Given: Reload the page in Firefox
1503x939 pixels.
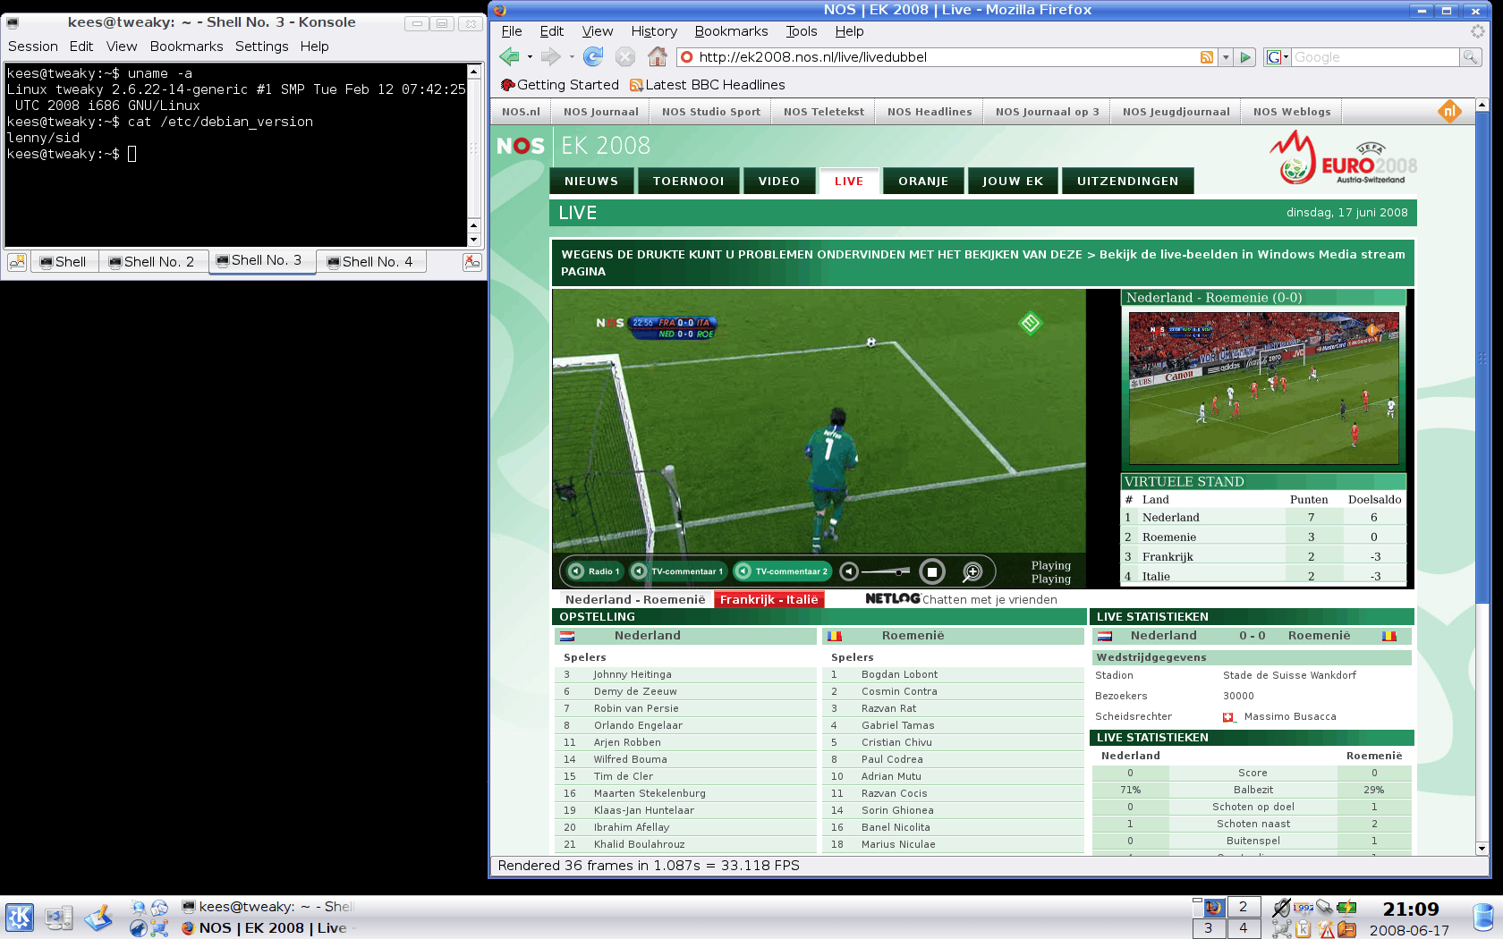Looking at the screenshot, I should pos(592,56).
